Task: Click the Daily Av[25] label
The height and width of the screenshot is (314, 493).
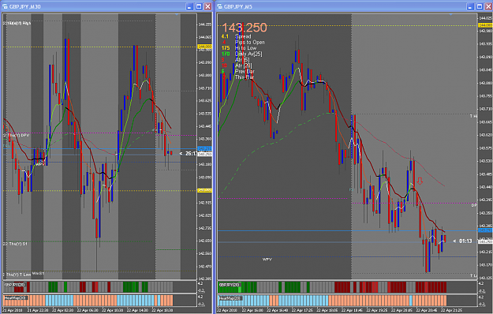Action: click(x=248, y=54)
